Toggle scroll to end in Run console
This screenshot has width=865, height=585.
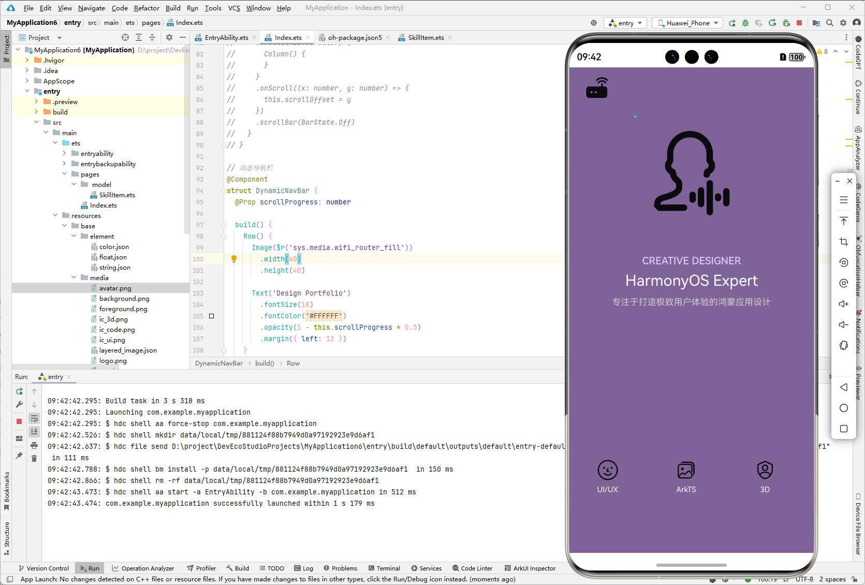click(x=34, y=432)
